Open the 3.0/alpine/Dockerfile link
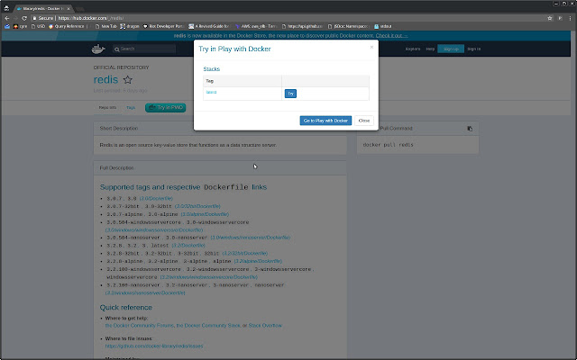This screenshot has height=360, width=577. 205,214
